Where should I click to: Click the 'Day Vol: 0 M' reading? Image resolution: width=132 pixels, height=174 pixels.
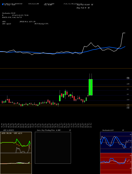(83, 8)
